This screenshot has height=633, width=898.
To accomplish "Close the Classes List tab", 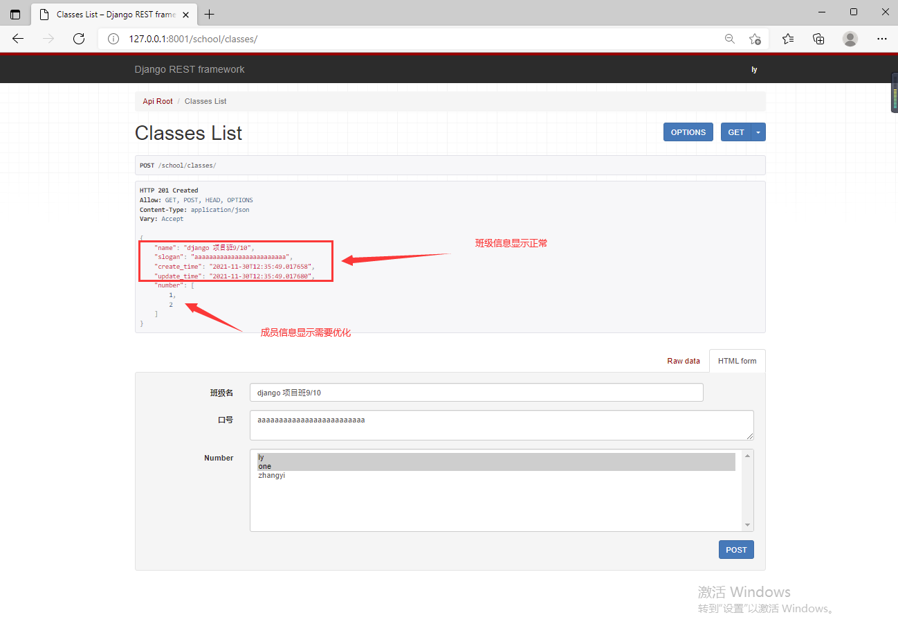I will pyautogui.click(x=187, y=14).
